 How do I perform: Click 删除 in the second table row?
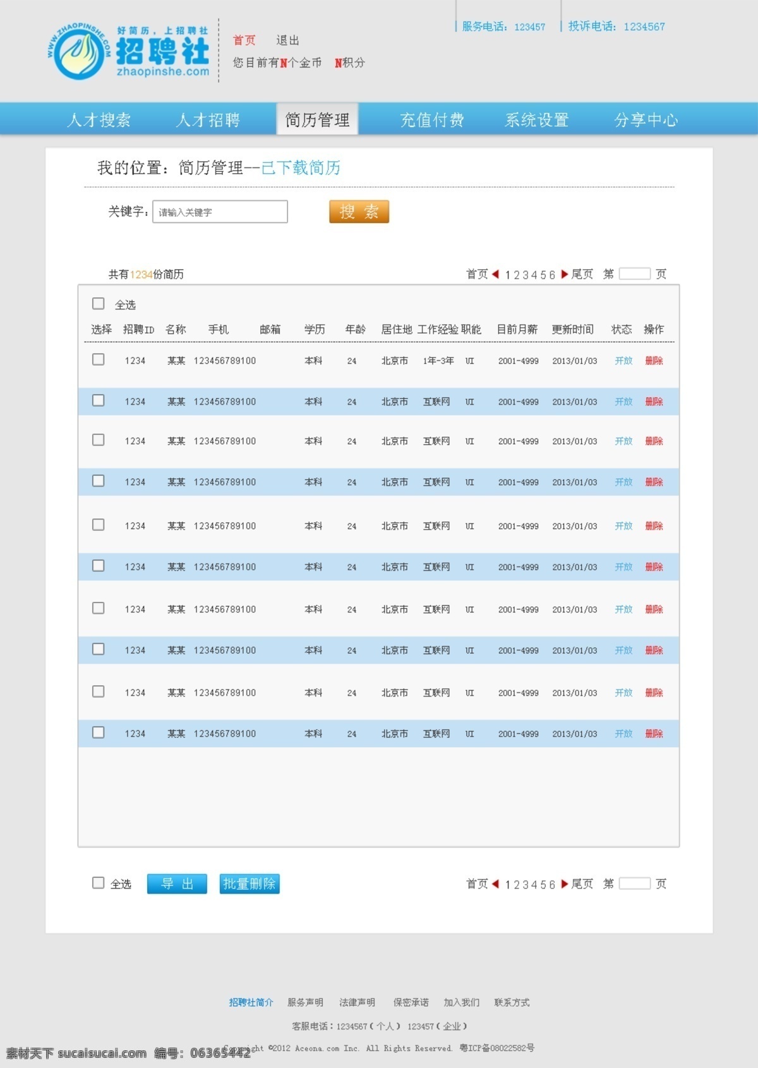pos(654,402)
